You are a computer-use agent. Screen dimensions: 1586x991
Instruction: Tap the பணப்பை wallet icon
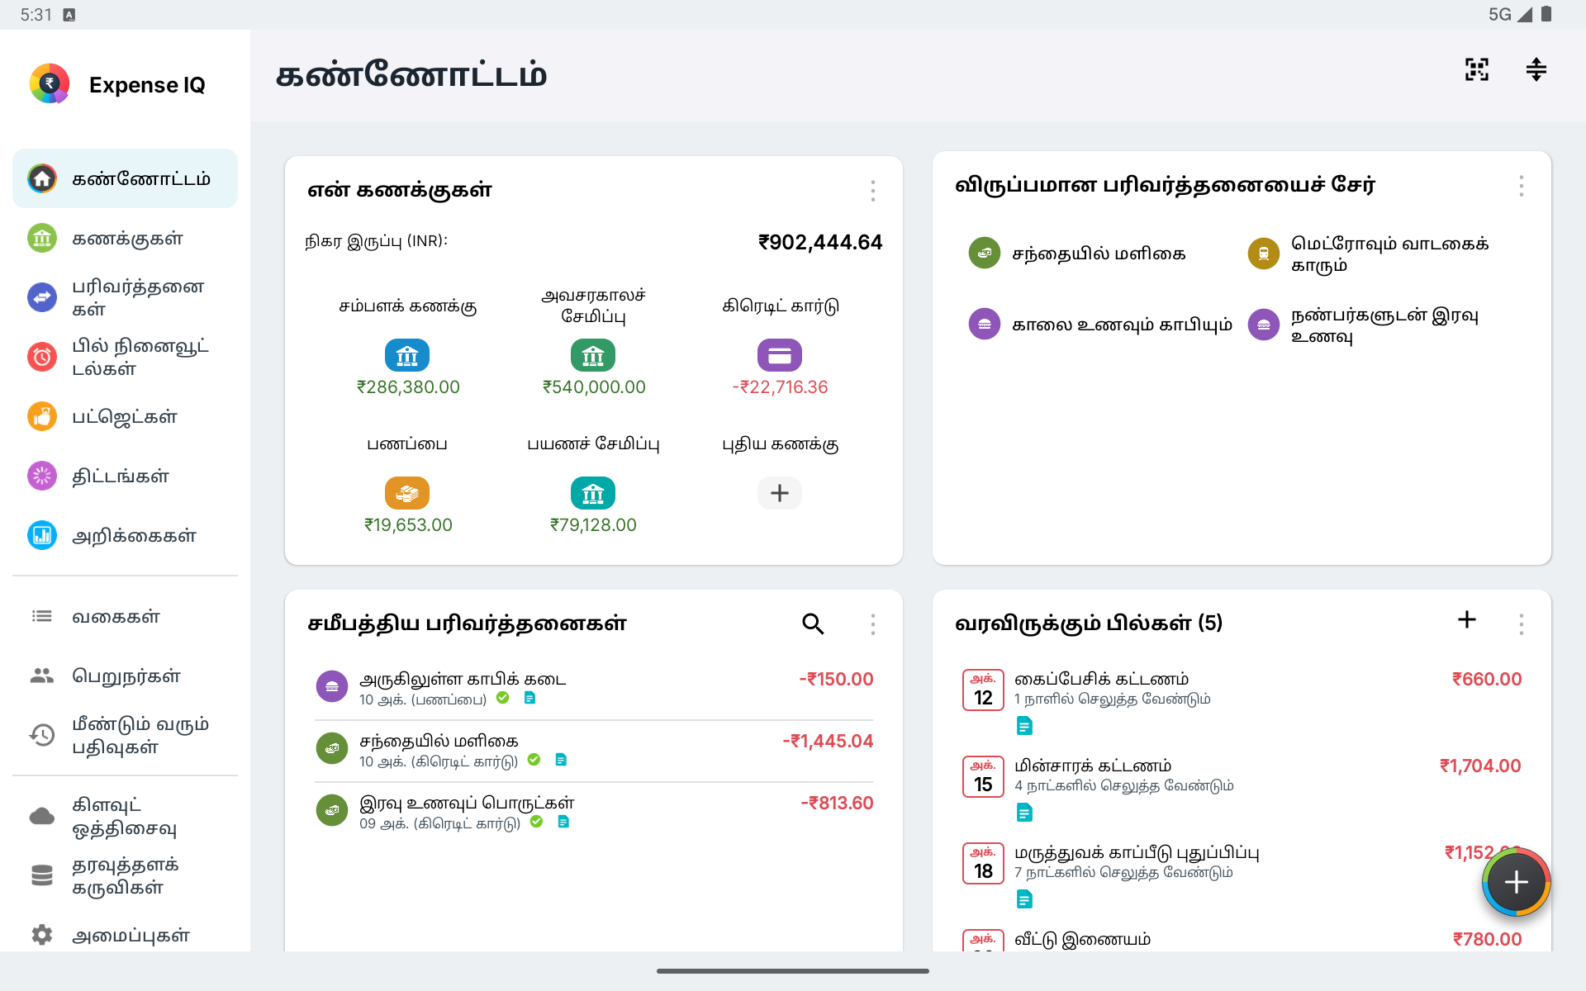407,493
